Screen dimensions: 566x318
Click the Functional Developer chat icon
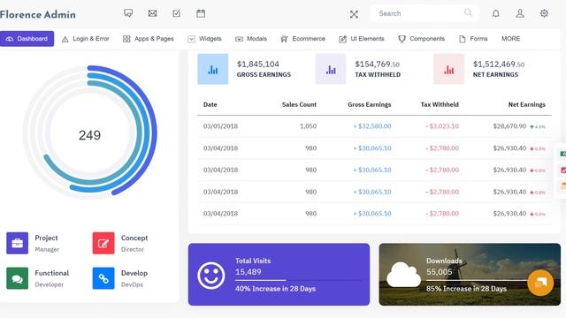click(x=18, y=278)
